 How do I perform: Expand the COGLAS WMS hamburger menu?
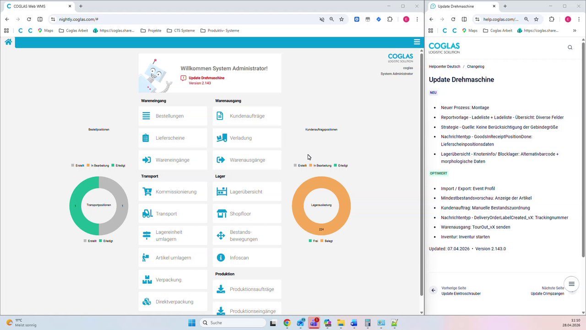(417, 42)
